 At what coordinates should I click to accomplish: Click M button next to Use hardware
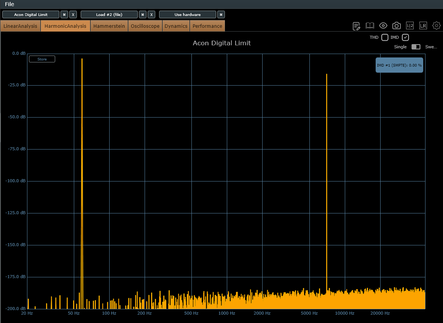[221, 15]
